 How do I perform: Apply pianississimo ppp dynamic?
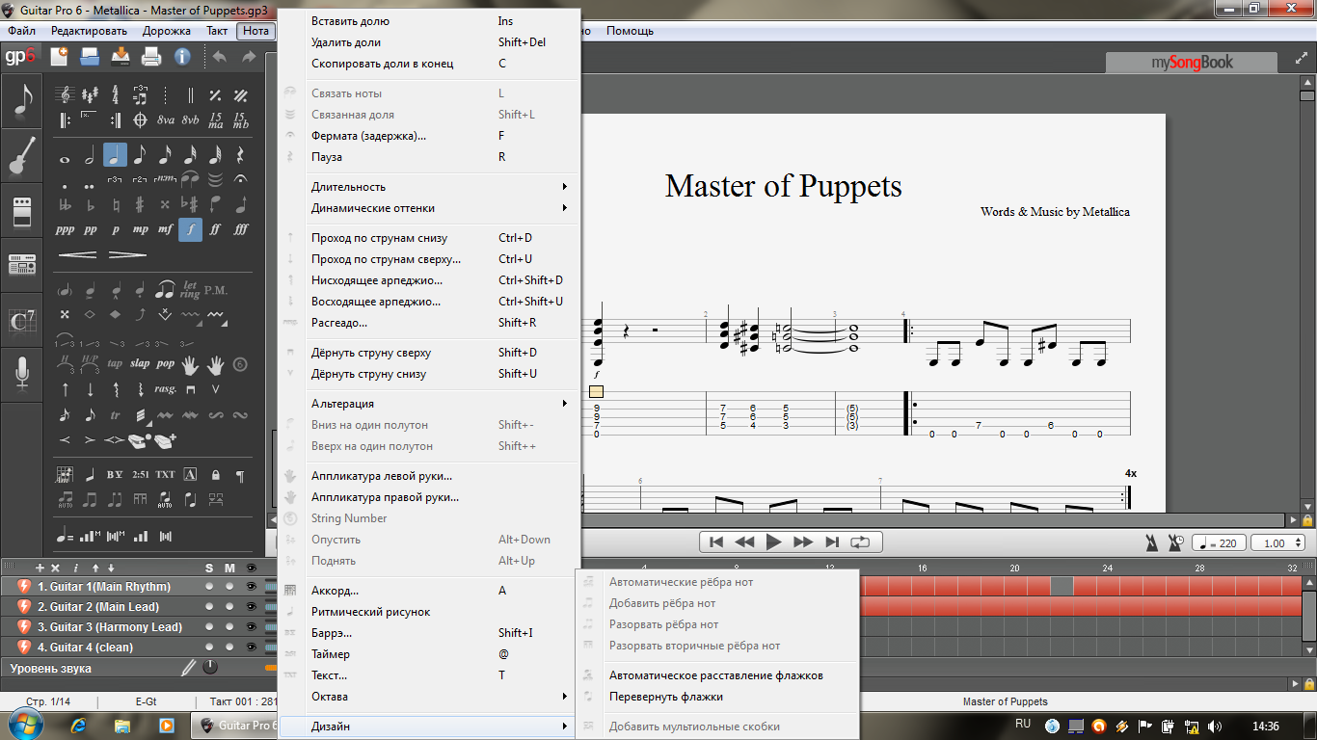65,229
